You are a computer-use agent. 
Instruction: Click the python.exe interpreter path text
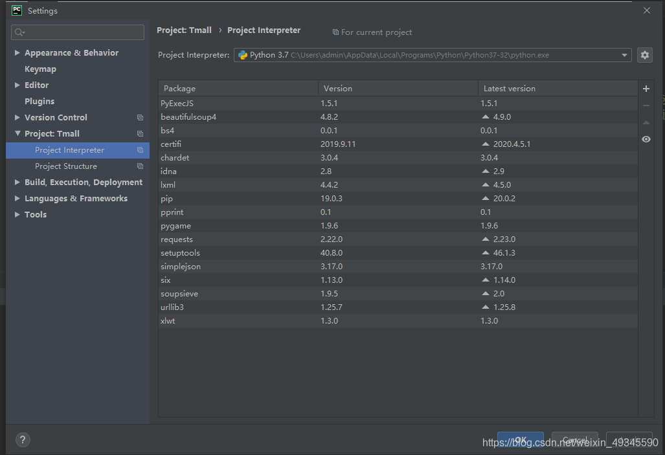tap(420, 55)
